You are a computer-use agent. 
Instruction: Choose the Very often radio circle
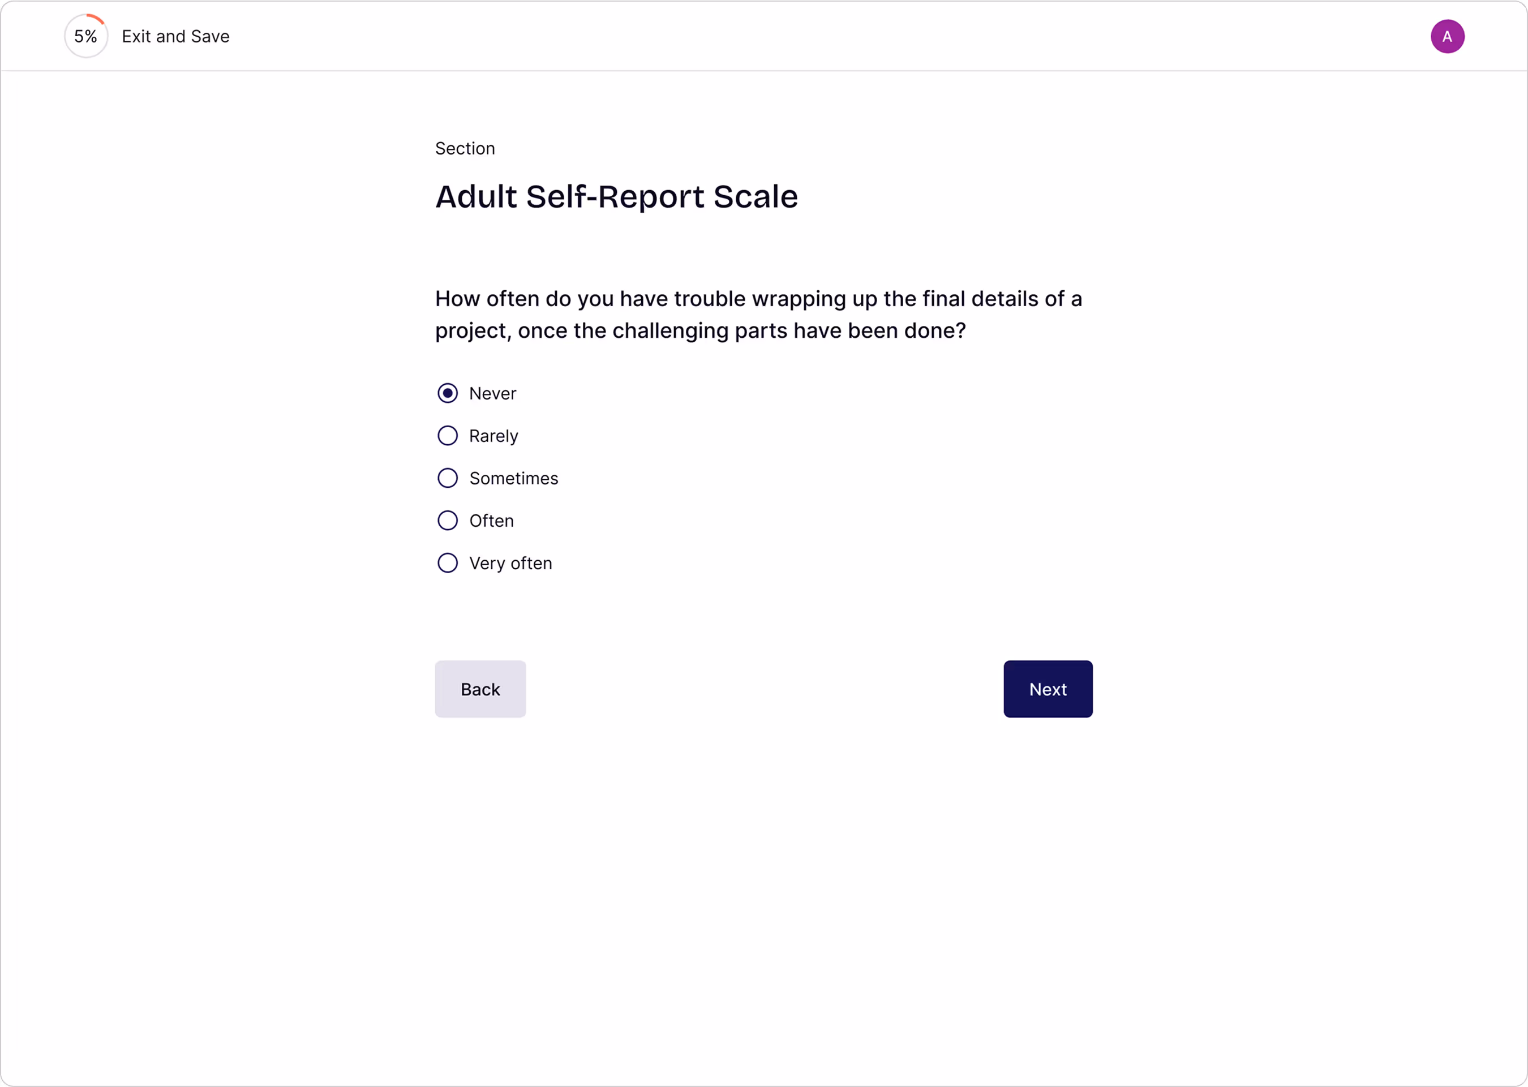[x=448, y=563]
